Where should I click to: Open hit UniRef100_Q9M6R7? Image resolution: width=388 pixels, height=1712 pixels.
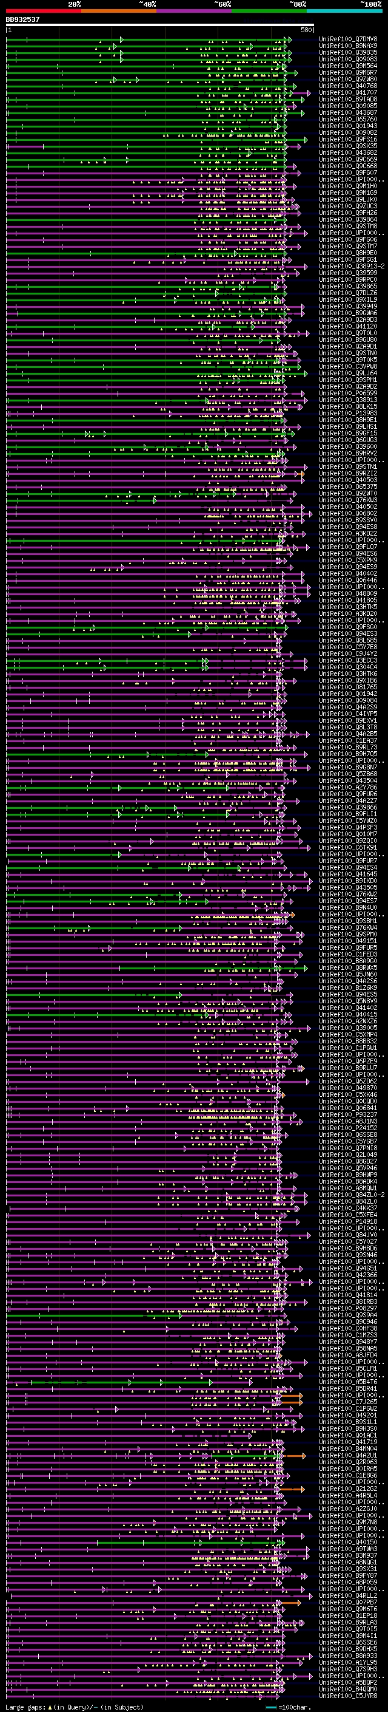348,72
